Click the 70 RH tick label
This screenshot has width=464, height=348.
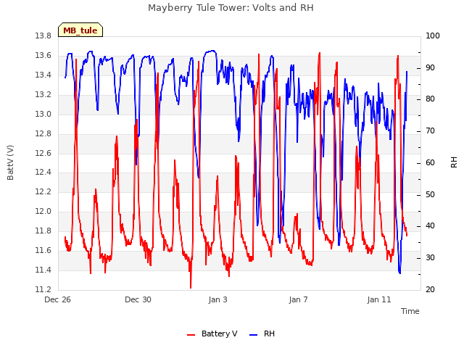[430, 131]
